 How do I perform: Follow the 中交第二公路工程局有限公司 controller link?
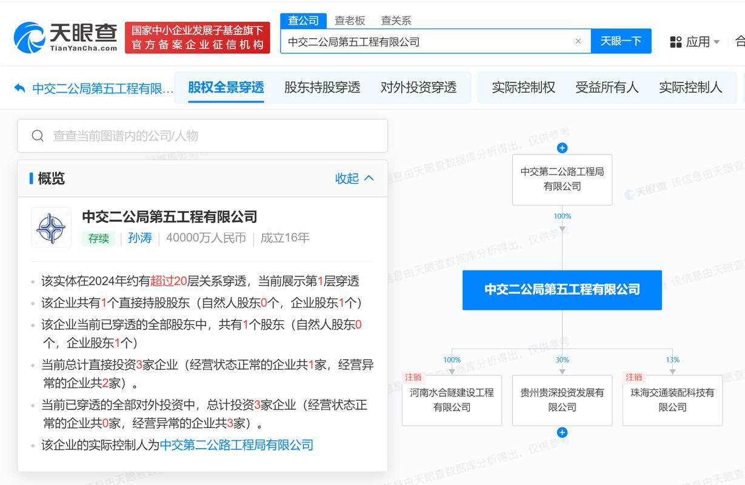pos(237,445)
